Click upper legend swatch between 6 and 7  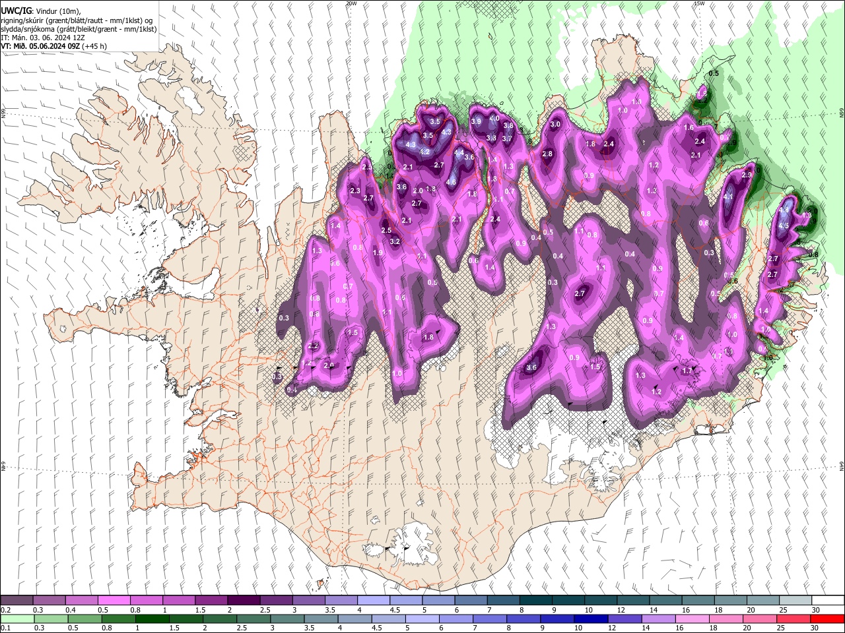470,601
